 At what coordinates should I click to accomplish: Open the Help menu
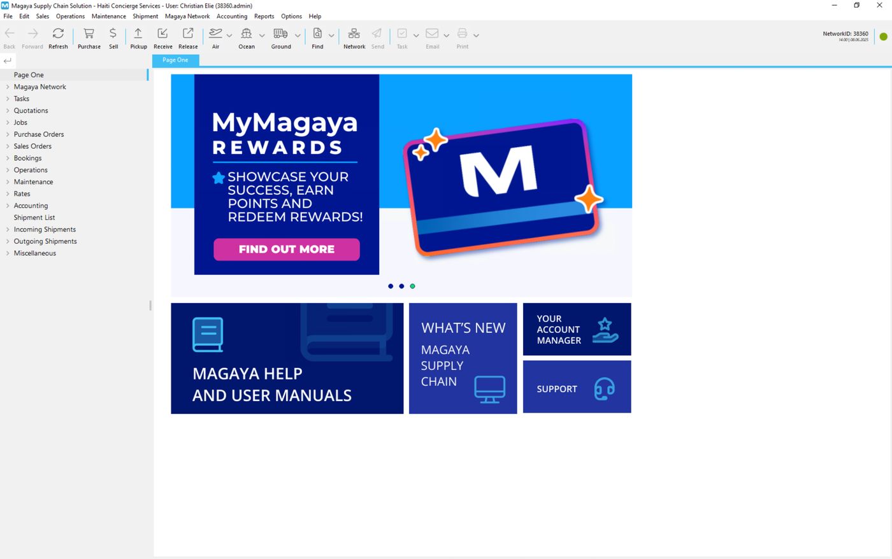point(315,17)
